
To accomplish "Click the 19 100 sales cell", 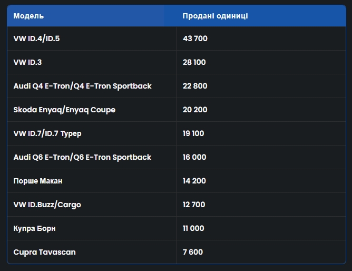I will pyautogui.click(x=193, y=133).
